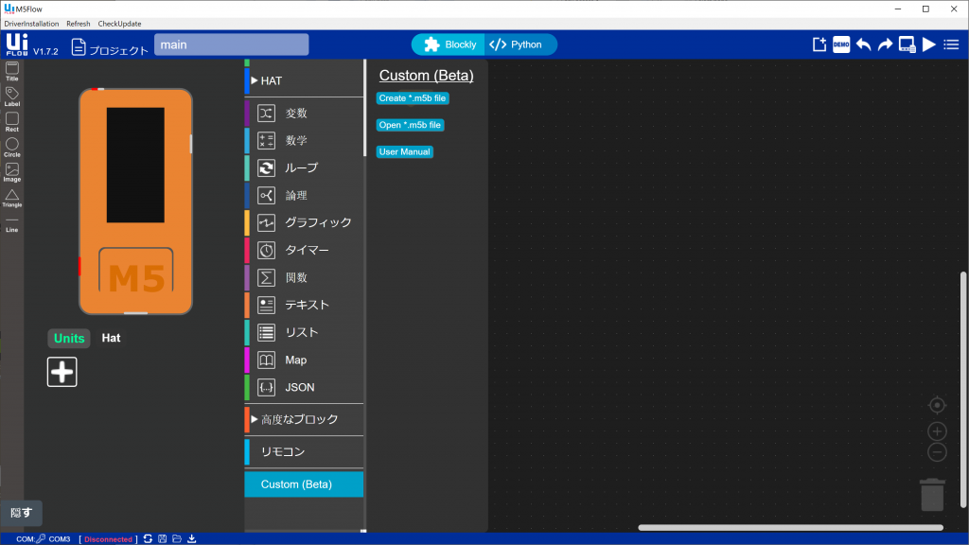Switch editor mode to Blockly
Screen dimensions: 969x545
(448, 44)
